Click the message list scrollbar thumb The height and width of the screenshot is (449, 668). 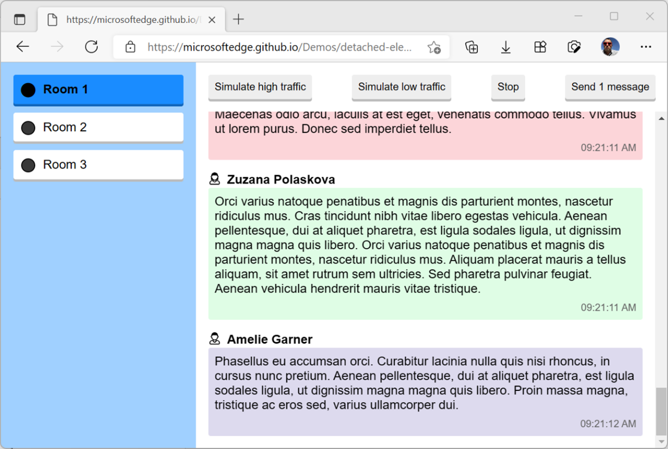(x=661, y=410)
